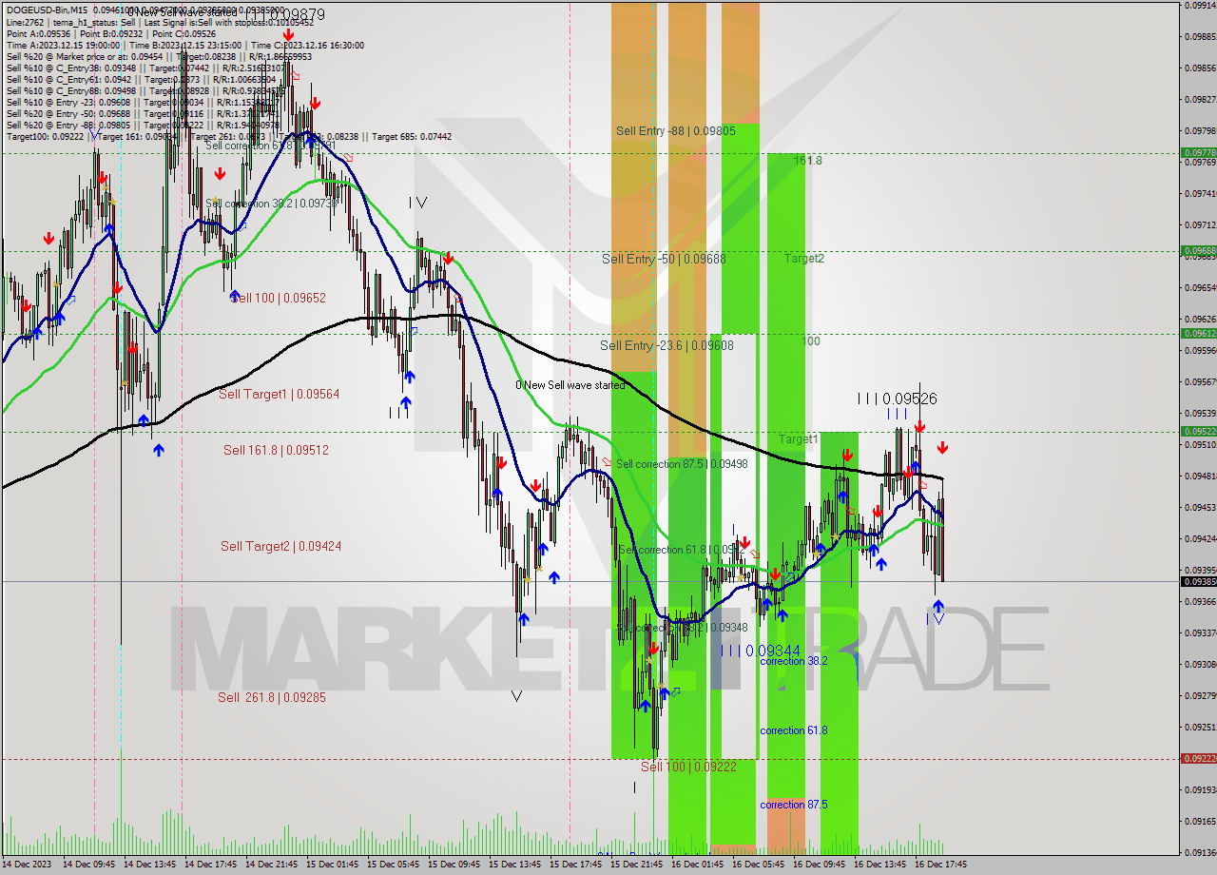Click the 'Sell Entry -23.6 | 0.09608' label
Screen dimensions: 1217x875
coord(666,346)
